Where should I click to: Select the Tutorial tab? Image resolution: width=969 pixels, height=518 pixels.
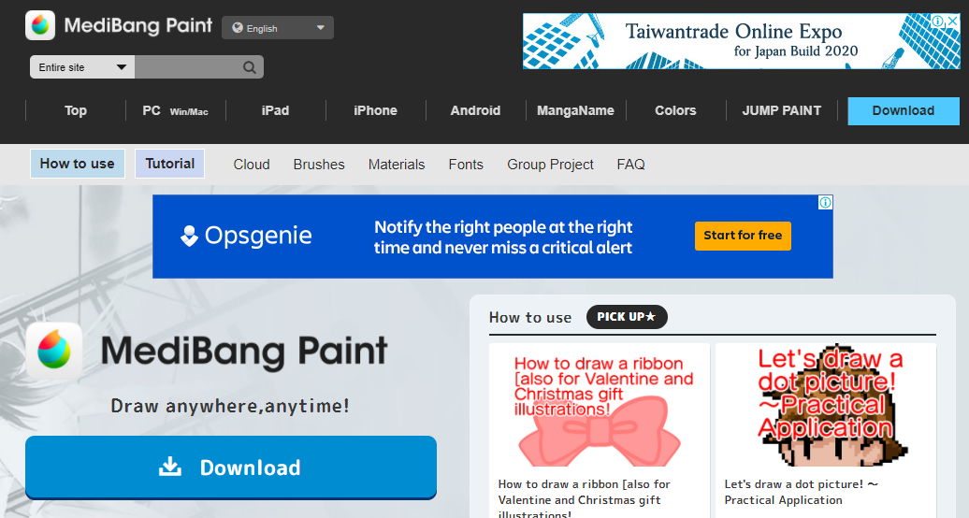[170, 164]
